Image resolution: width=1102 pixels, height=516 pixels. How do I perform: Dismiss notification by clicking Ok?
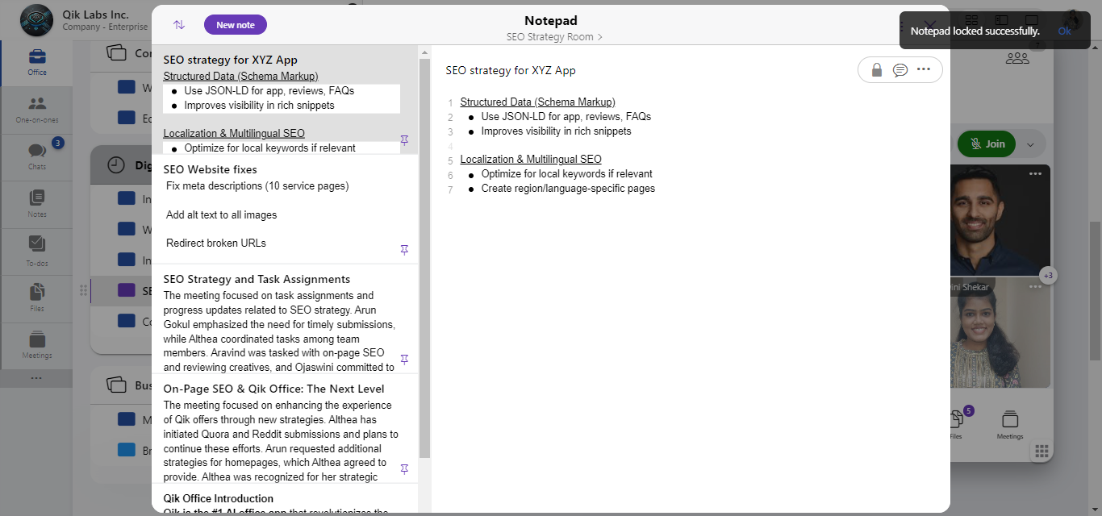(1064, 31)
